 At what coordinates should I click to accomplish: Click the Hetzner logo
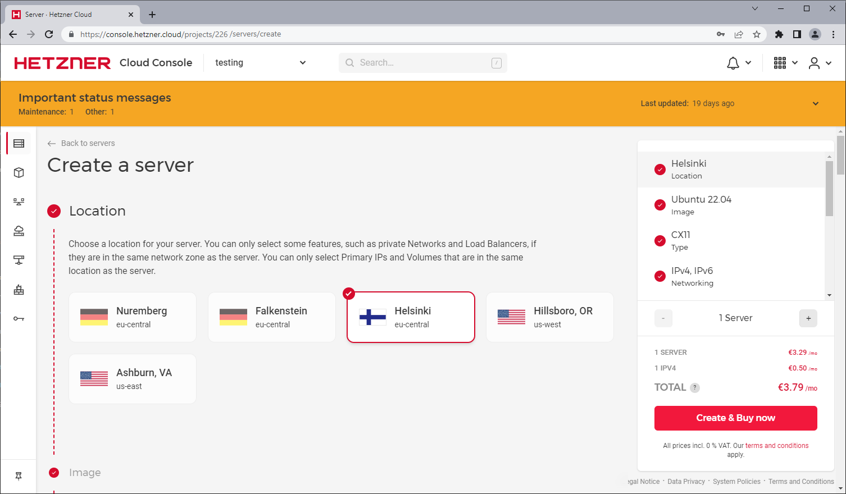tap(62, 63)
